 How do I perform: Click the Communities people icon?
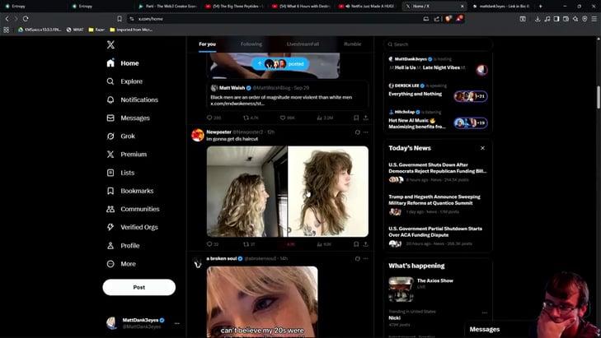110,209
